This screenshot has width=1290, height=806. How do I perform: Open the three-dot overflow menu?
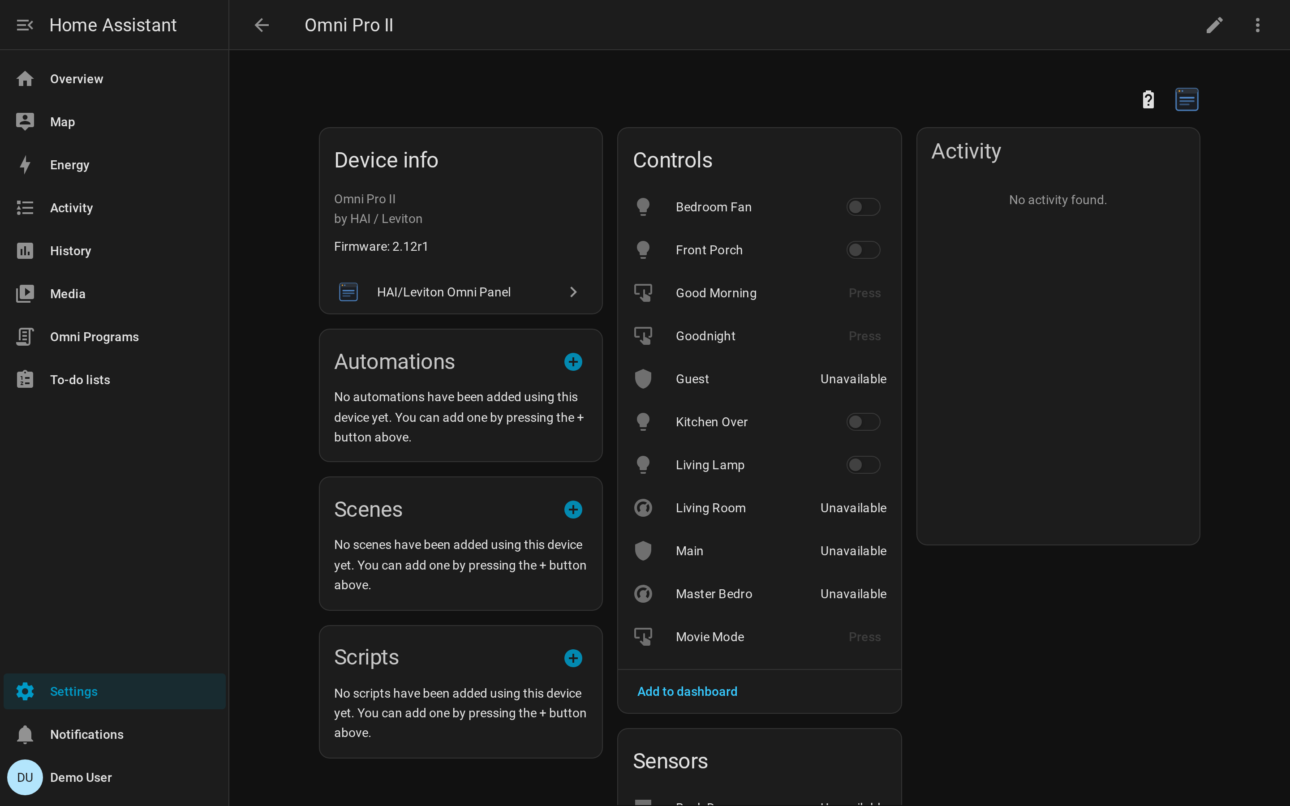tap(1257, 25)
